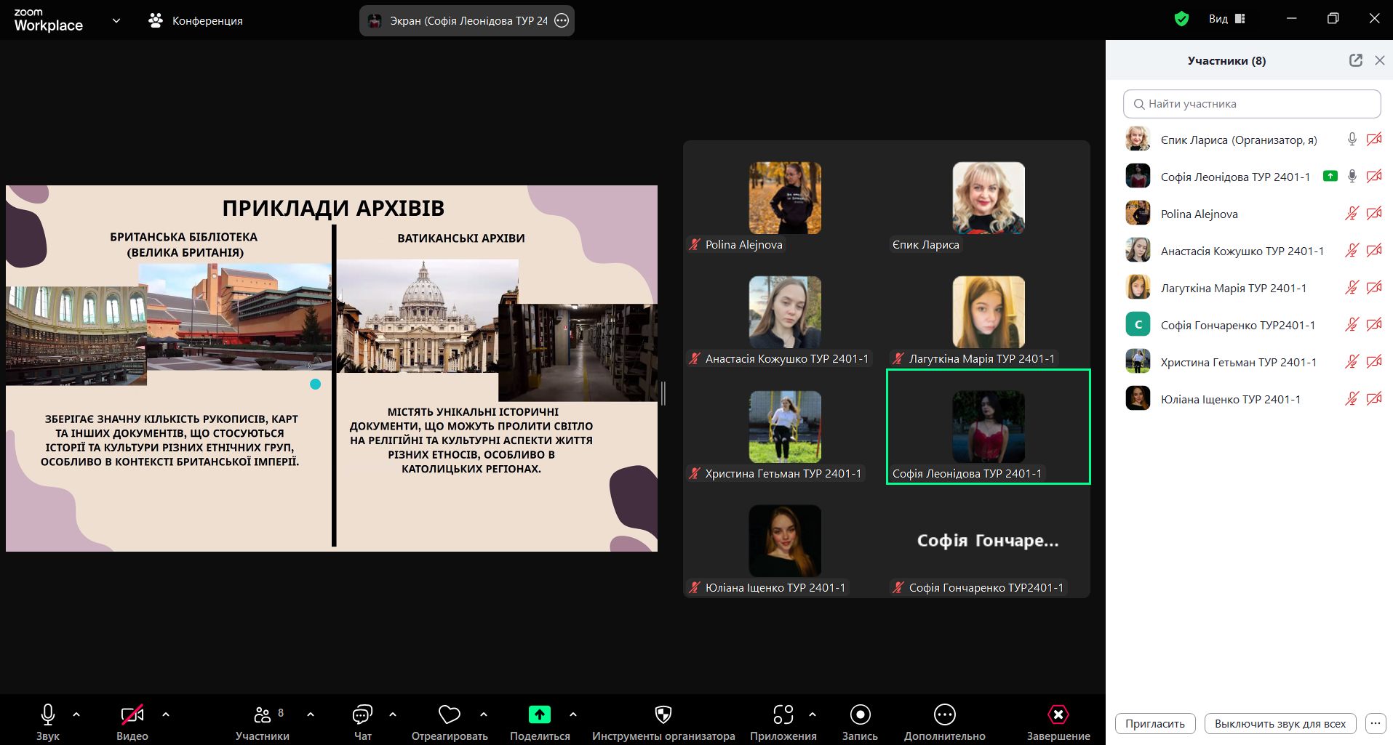This screenshot has height=745, width=1393.
Task: Open the Apps icon in toolbar
Action: (x=783, y=715)
